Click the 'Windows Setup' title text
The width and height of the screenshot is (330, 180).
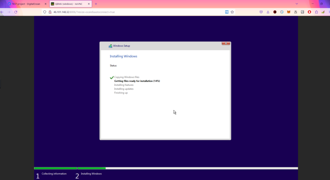[x=121, y=46]
